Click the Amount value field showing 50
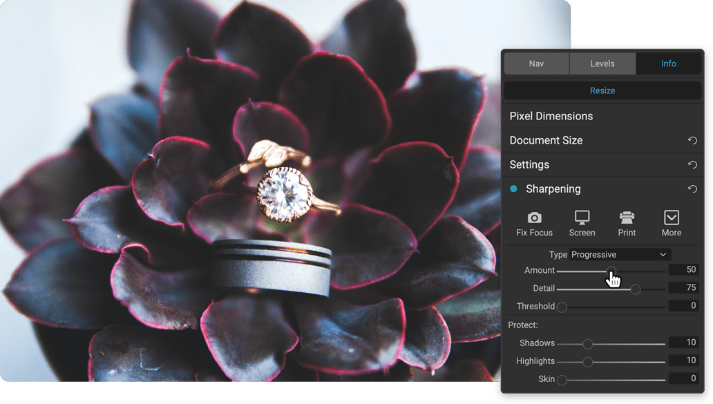Image resolution: width=713 pixels, height=404 pixels. tap(683, 269)
